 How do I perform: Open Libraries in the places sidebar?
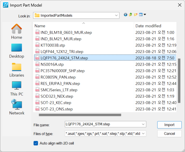pos(17,70)
